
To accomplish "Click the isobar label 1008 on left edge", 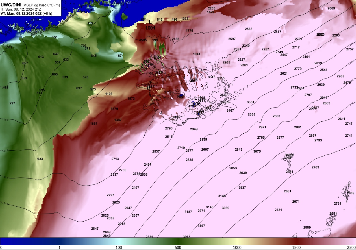I will point(5,120).
